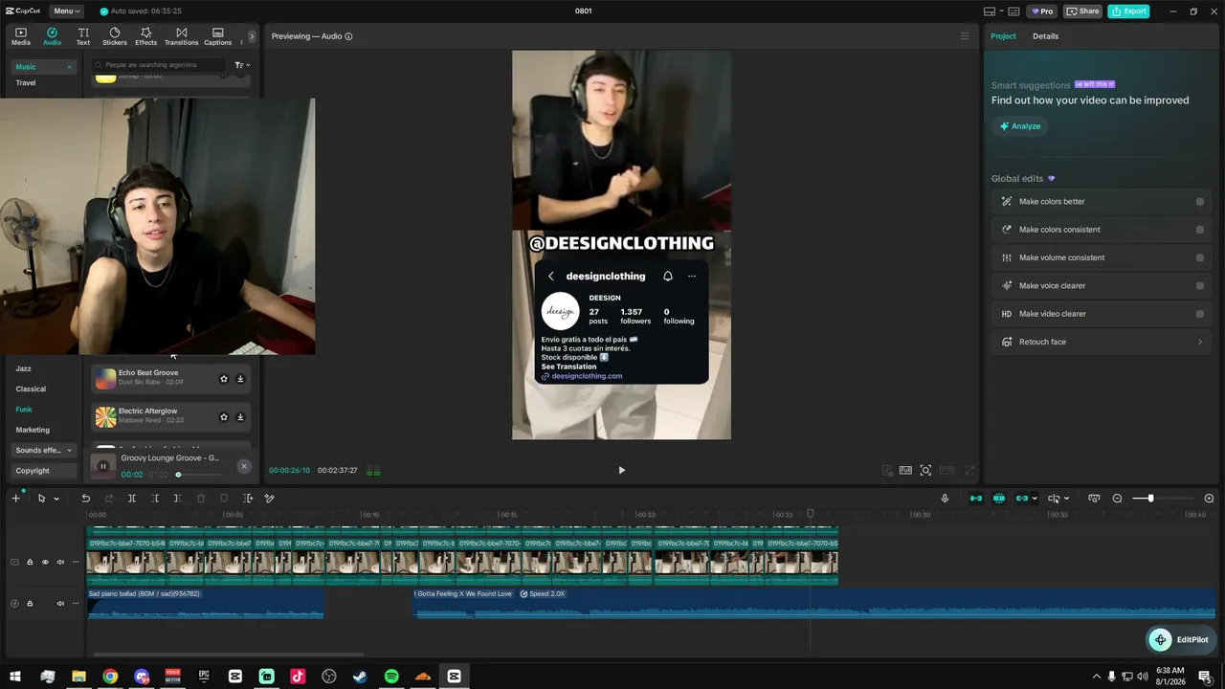Open the music filter dropdown
The image size is (1225, 689).
242,65
